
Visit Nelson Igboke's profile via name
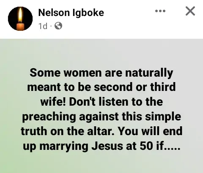[x=71, y=13]
